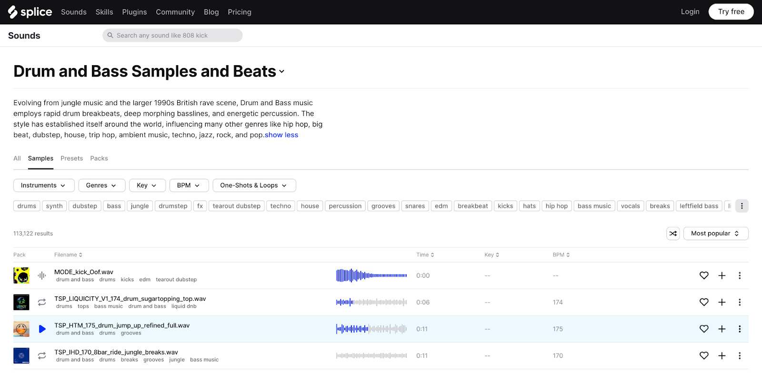Open the Community nav item
Screen dimensions: 762x373
(x=175, y=12)
